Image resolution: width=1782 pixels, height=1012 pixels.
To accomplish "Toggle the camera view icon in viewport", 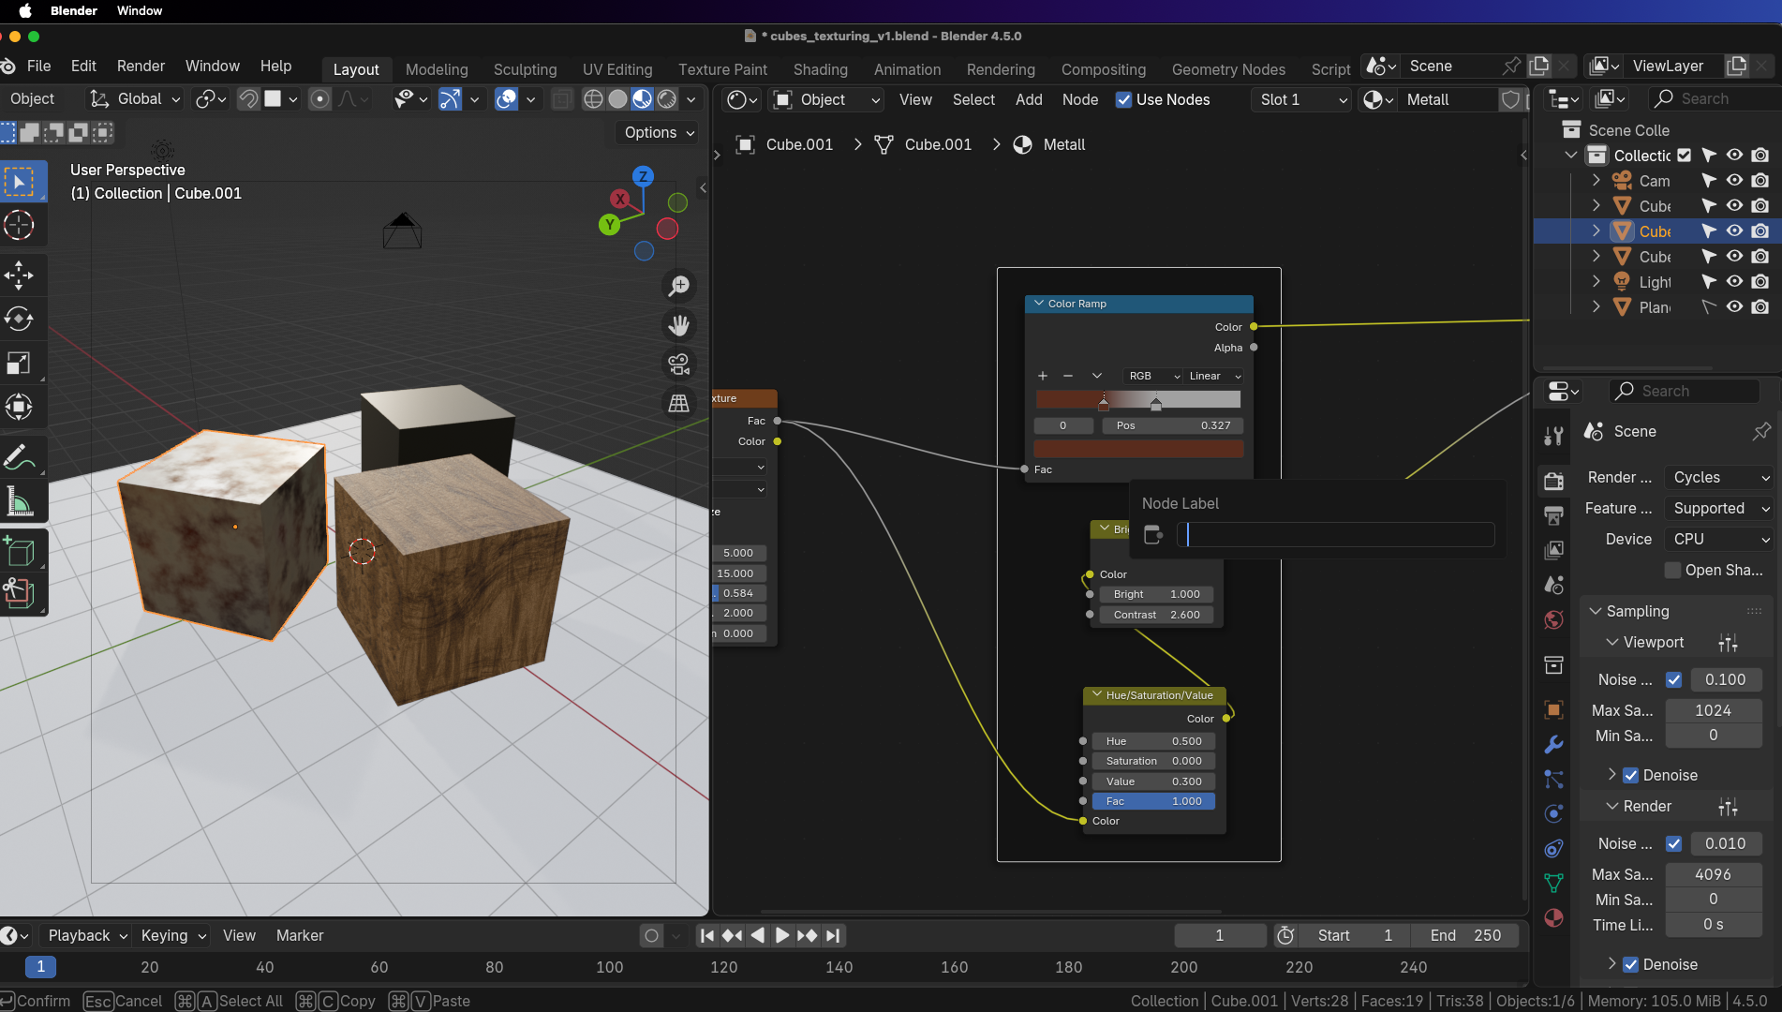I will click(678, 365).
